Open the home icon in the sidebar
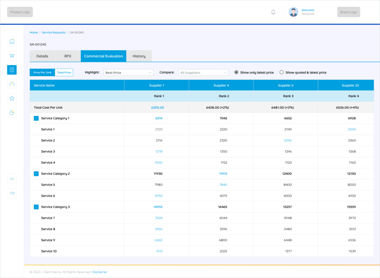 [12, 42]
